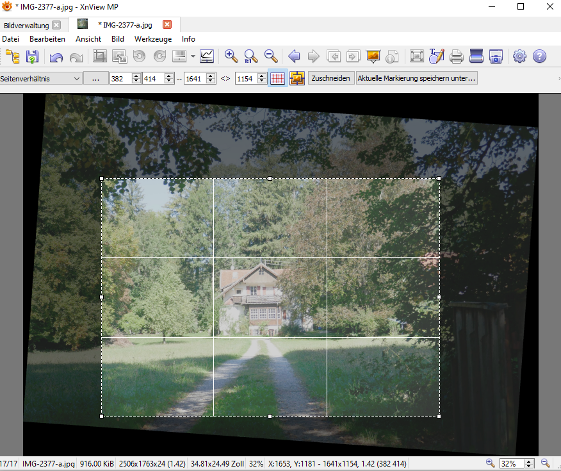Click the top-left crop selection handle
This screenshot has width=561, height=471.
(x=102, y=178)
